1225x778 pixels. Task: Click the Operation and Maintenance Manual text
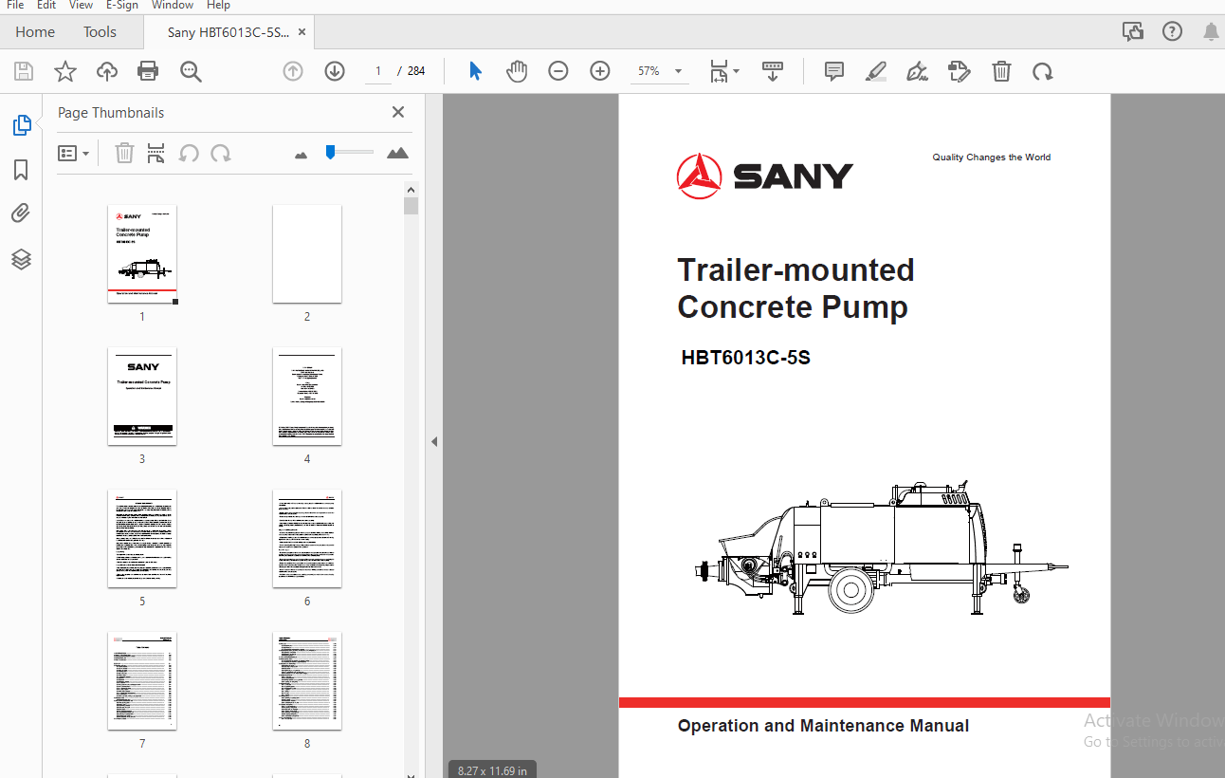pyautogui.click(x=823, y=726)
